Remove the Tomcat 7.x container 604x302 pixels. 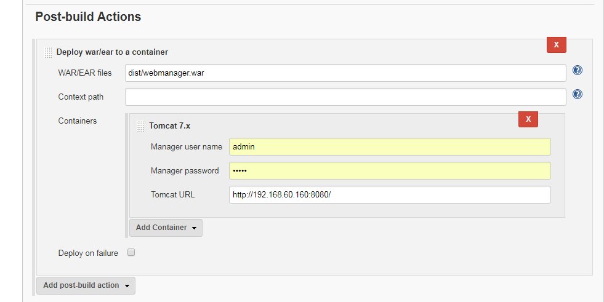click(x=528, y=119)
